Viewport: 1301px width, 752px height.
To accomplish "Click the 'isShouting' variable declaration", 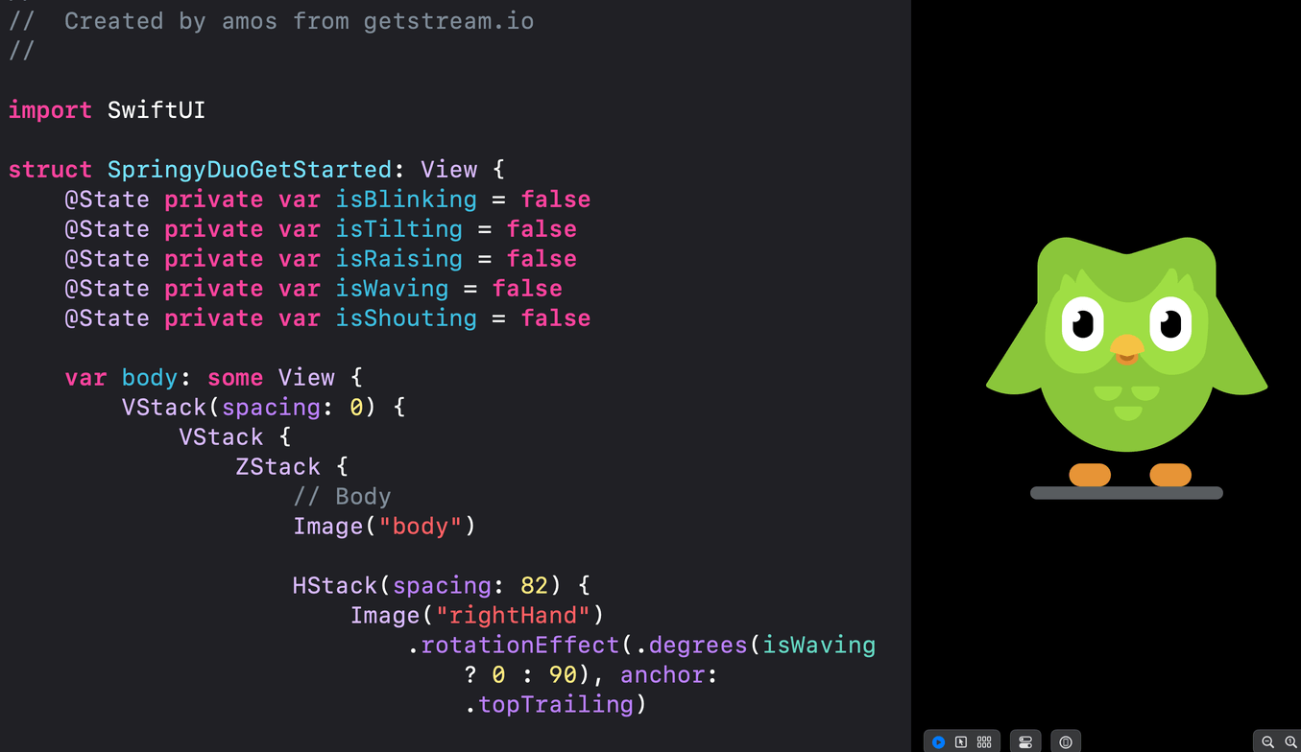I will pos(406,318).
